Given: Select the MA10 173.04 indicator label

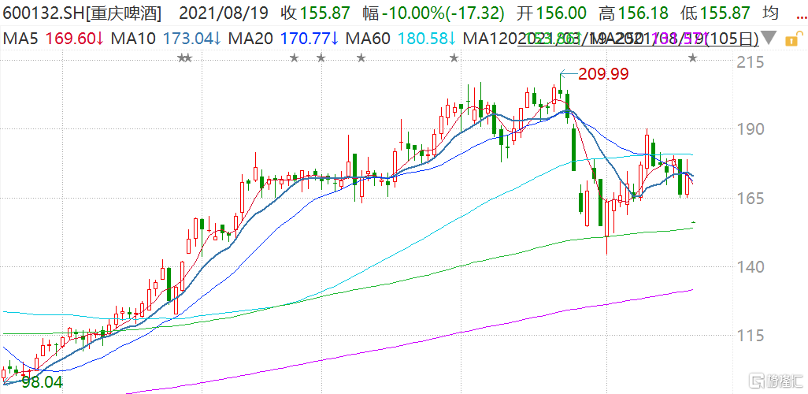Looking at the screenshot, I should [x=167, y=39].
